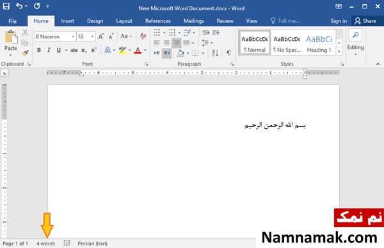
Task: Open the Mailings tab
Action: click(x=194, y=21)
